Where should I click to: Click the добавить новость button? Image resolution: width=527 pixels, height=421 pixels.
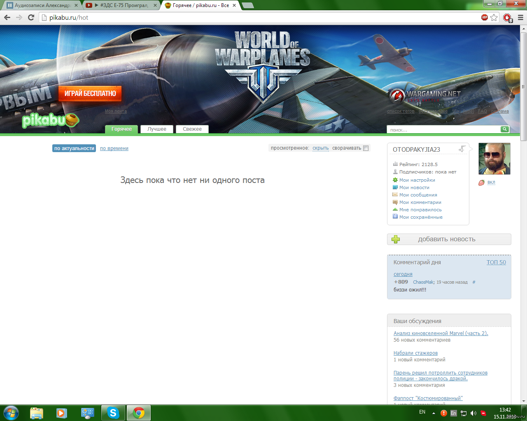[x=449, y=239]
